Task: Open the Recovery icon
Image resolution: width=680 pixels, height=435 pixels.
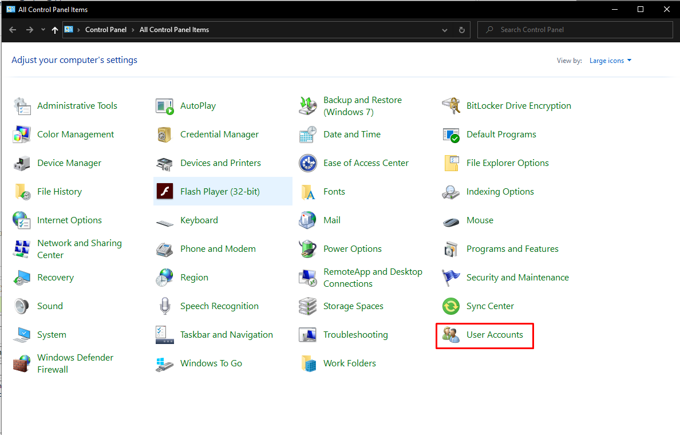Action: (22, 278)
